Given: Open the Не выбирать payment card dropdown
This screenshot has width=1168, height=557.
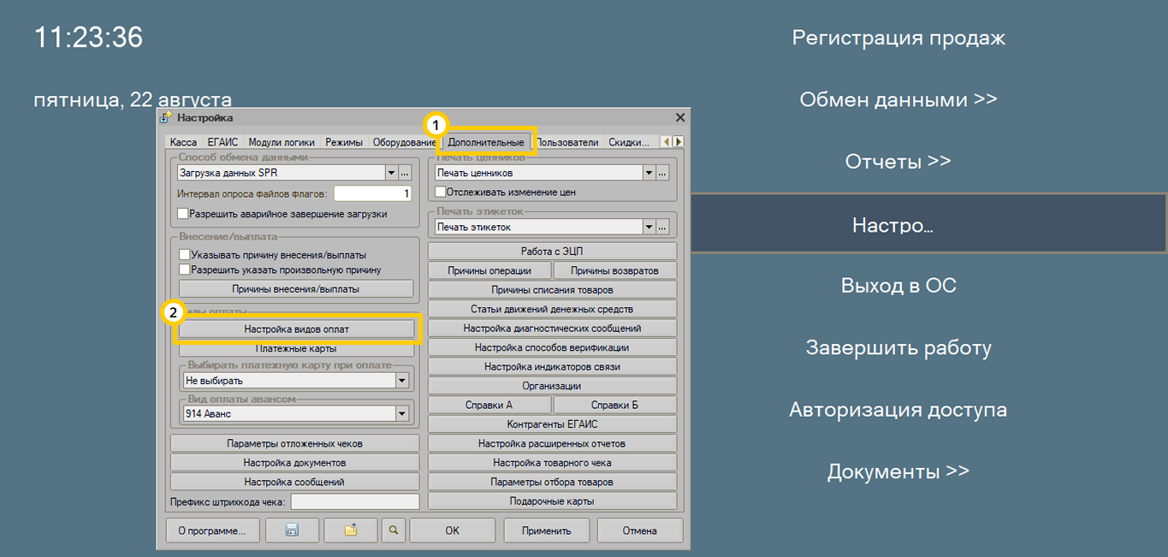Looking at the screenshot, I should (x=401, y=381).
